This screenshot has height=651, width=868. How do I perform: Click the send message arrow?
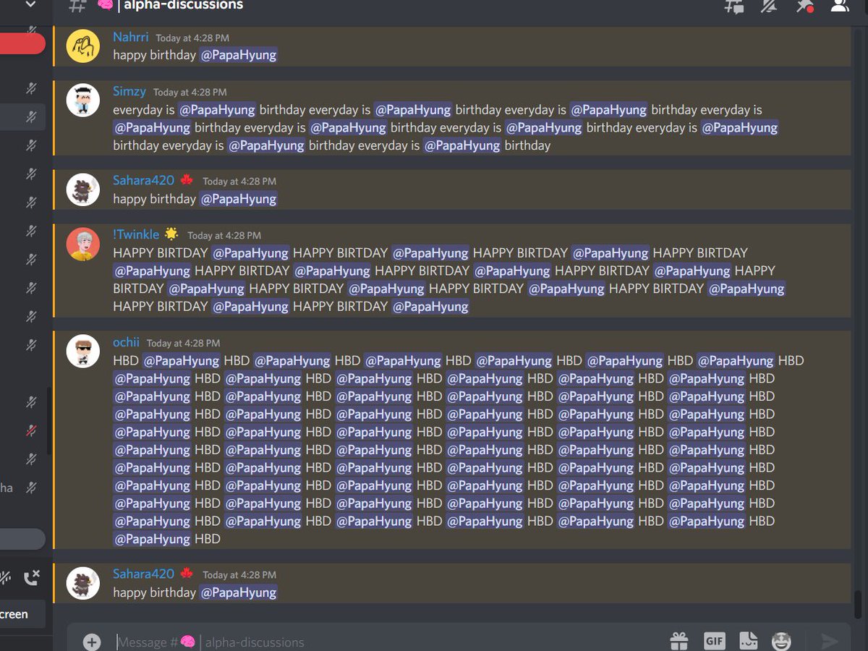(x=830, y=642)
